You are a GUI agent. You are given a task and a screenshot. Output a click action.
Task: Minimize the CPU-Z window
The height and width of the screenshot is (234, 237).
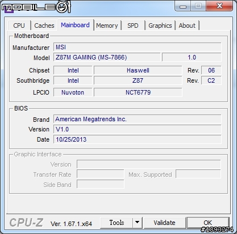pyautogui.click(x=183, y=6)
